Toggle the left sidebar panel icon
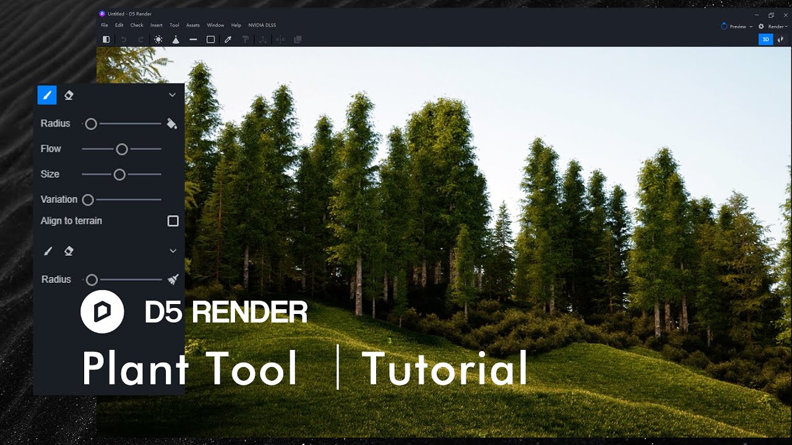Viewport: 792px width, 445px height. point(106,40)
